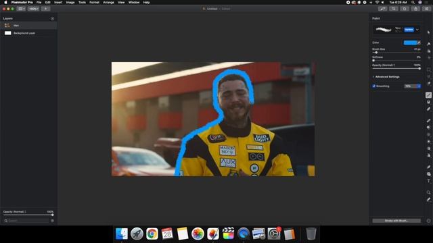The width and height of the screenshot is (433, 243).
Task: Open Launchpad rocket in the Dock
Action: coord(137,234)
